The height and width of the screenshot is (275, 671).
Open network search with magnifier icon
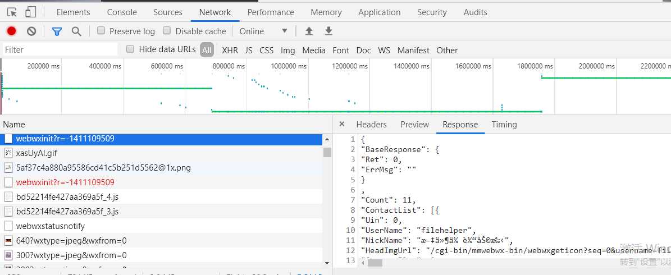[76, 31]
